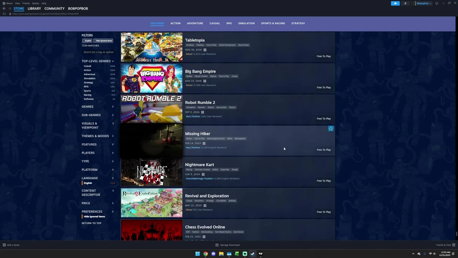Click the page vertical scrollbar thumb

[x=456, y=234]
